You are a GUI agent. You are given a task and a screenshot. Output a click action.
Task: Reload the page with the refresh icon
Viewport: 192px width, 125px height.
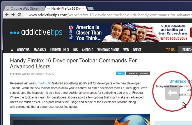tap(19, 15)
